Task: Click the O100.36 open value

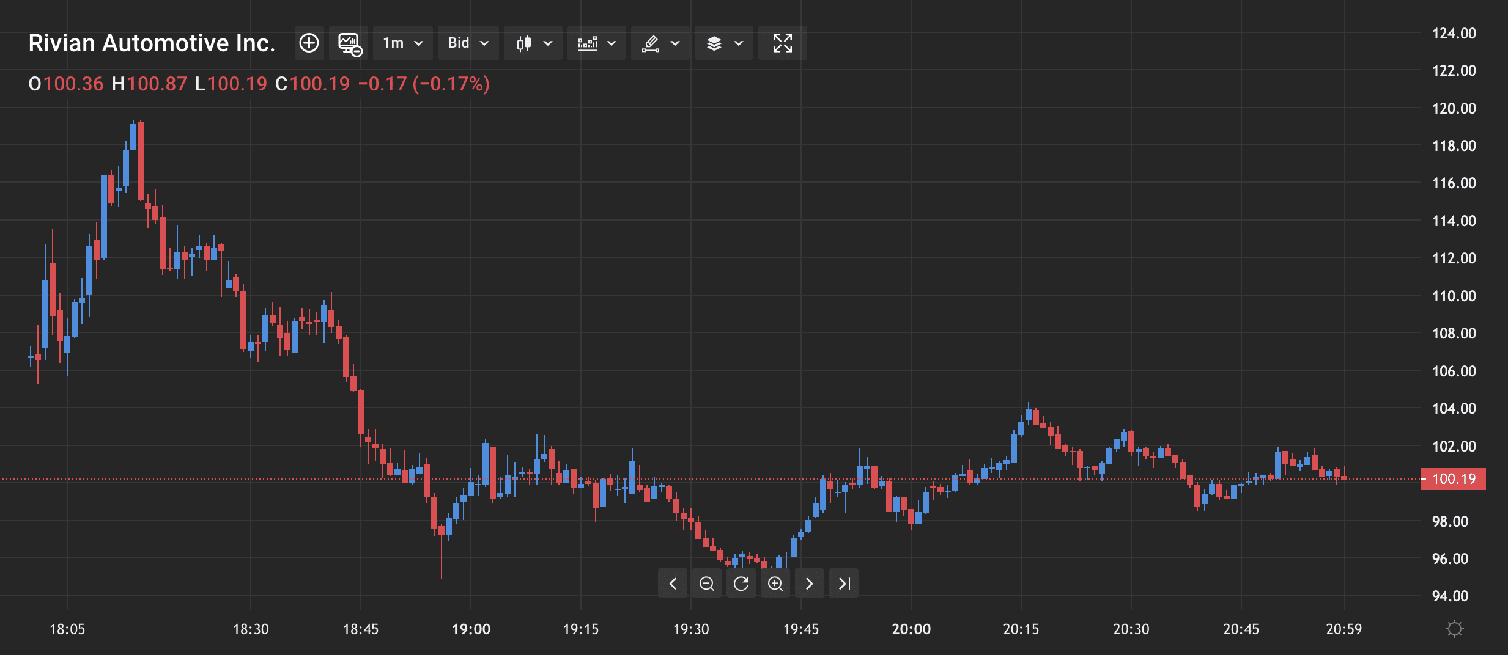Action: 66,84
